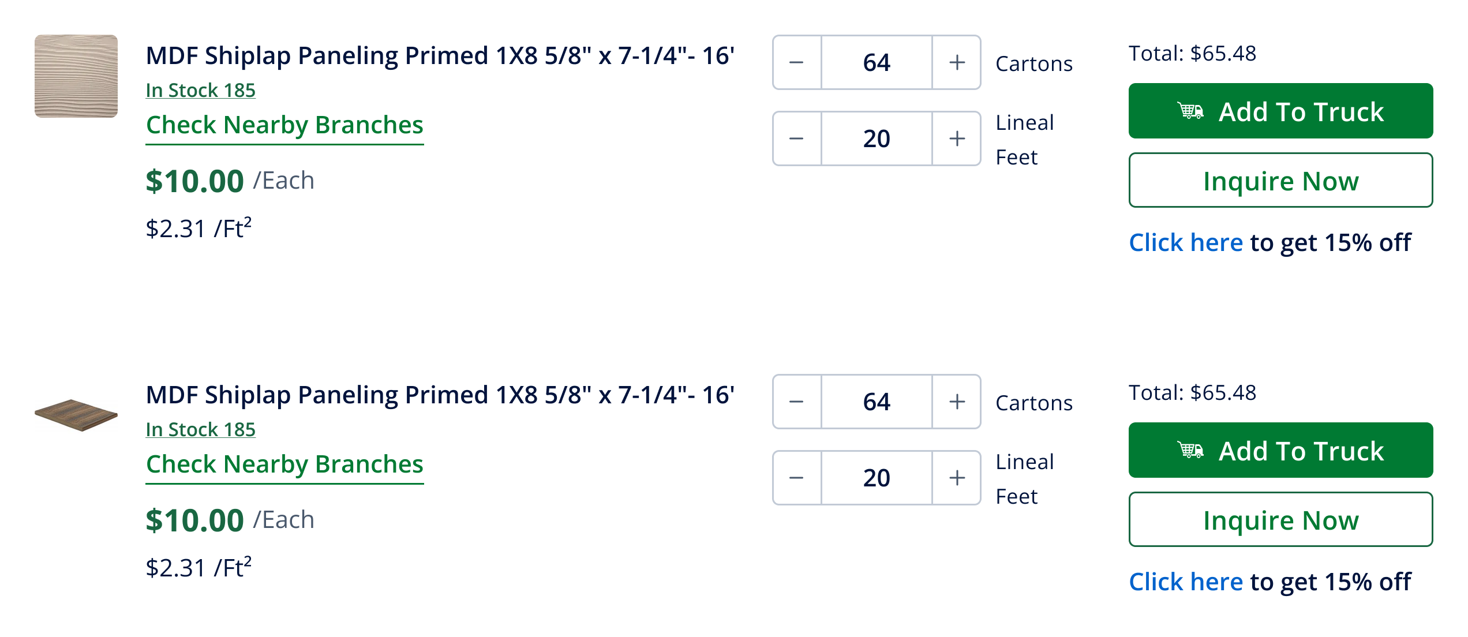
Task: Click Add To Truck on the first product
Action: 1280,111
